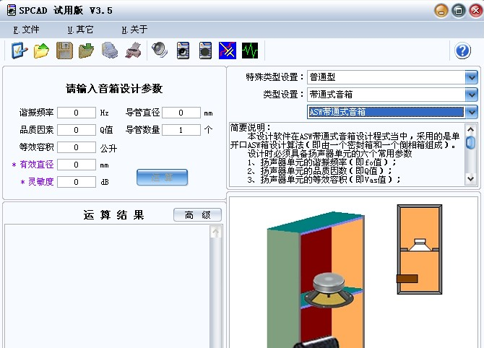Image resolution: width=484 pixels, height=348 pixels.
Task: Minimize the SPCAD window
Action: pyautogui.click(x=441, y=11)
